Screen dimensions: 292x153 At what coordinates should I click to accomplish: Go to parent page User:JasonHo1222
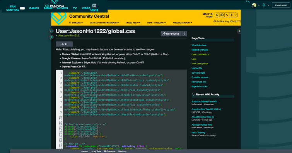coord(68,35)
